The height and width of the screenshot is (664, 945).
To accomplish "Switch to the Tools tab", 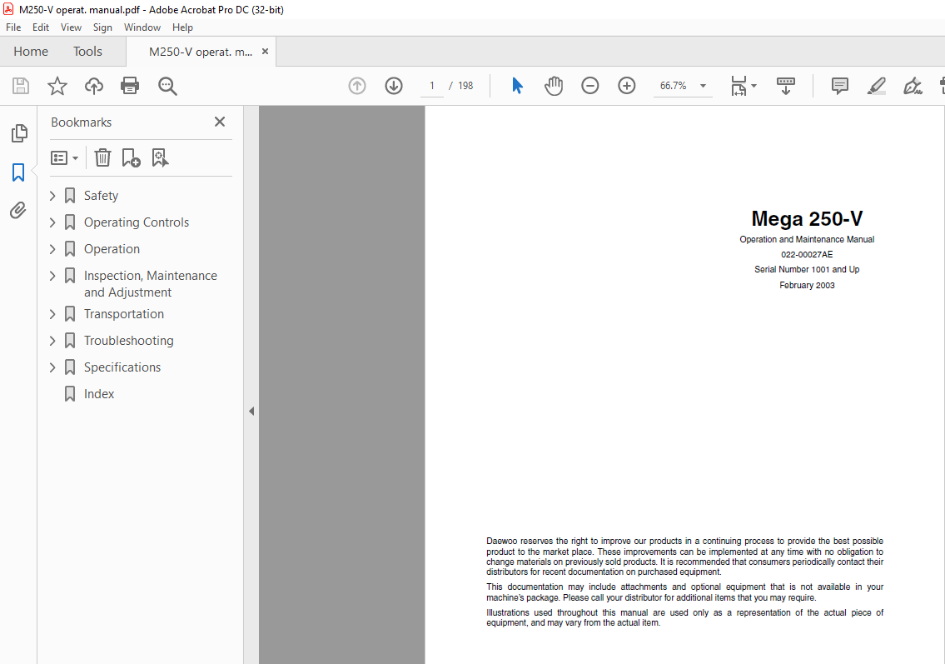I will tap(87, 52).
